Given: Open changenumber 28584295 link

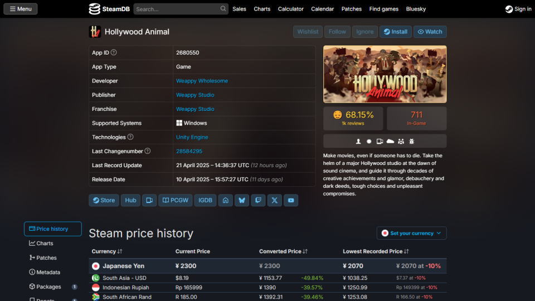Looking at the screenshot, I should point(189,151).
